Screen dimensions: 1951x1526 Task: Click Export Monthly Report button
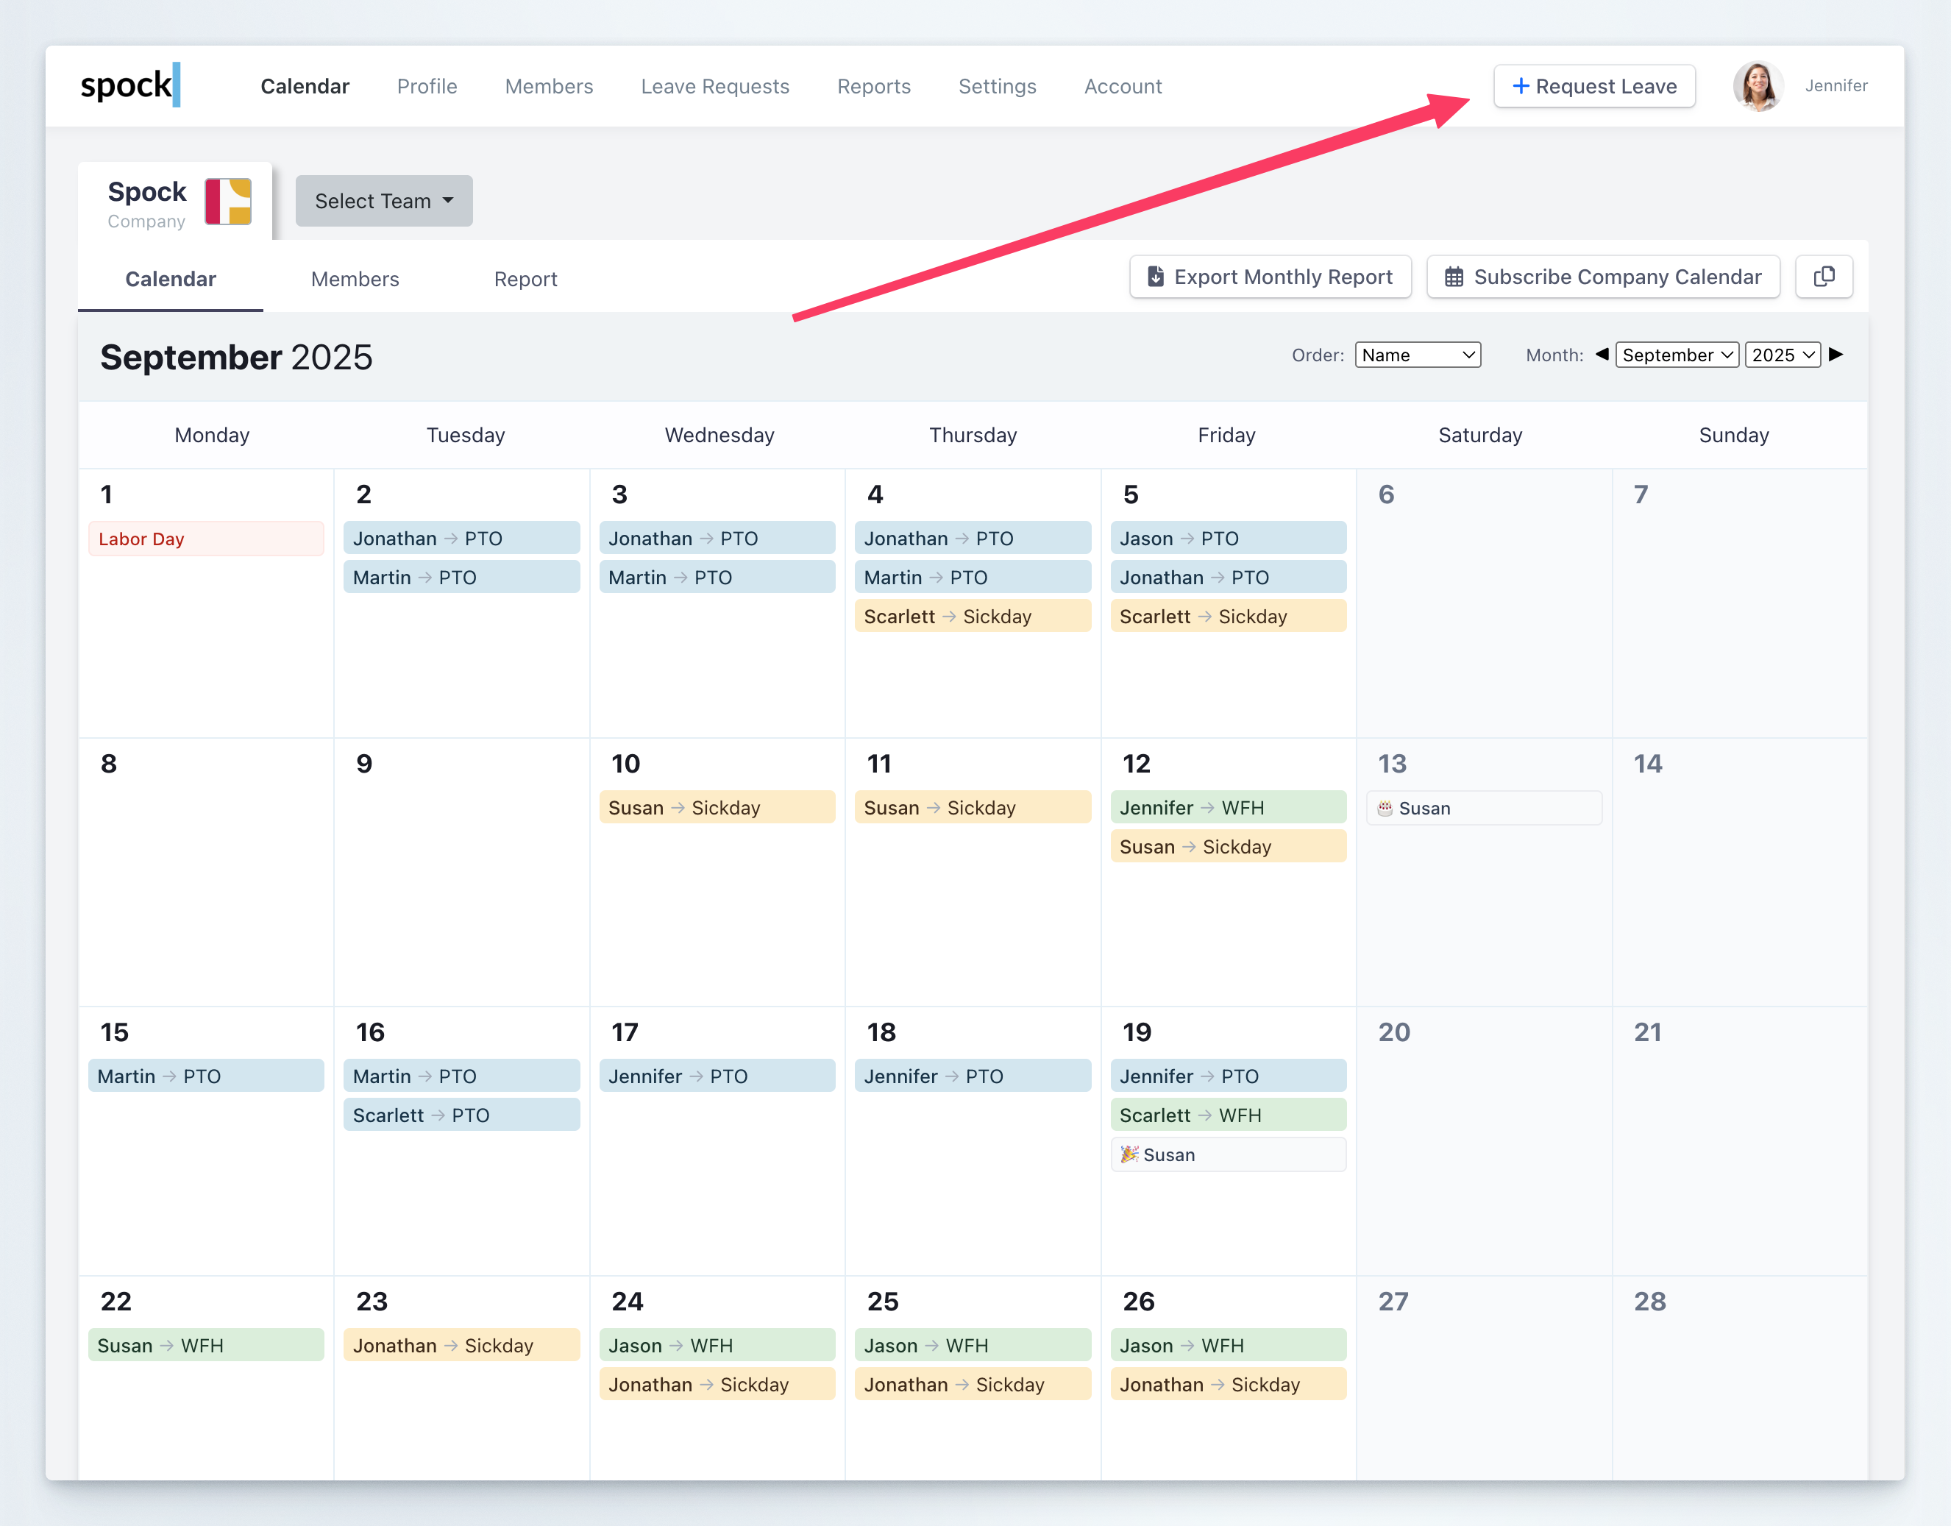tap(1270, 277)
